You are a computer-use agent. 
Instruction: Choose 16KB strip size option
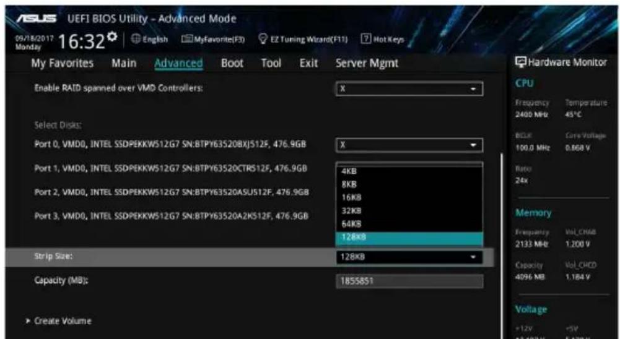(409, 197)
